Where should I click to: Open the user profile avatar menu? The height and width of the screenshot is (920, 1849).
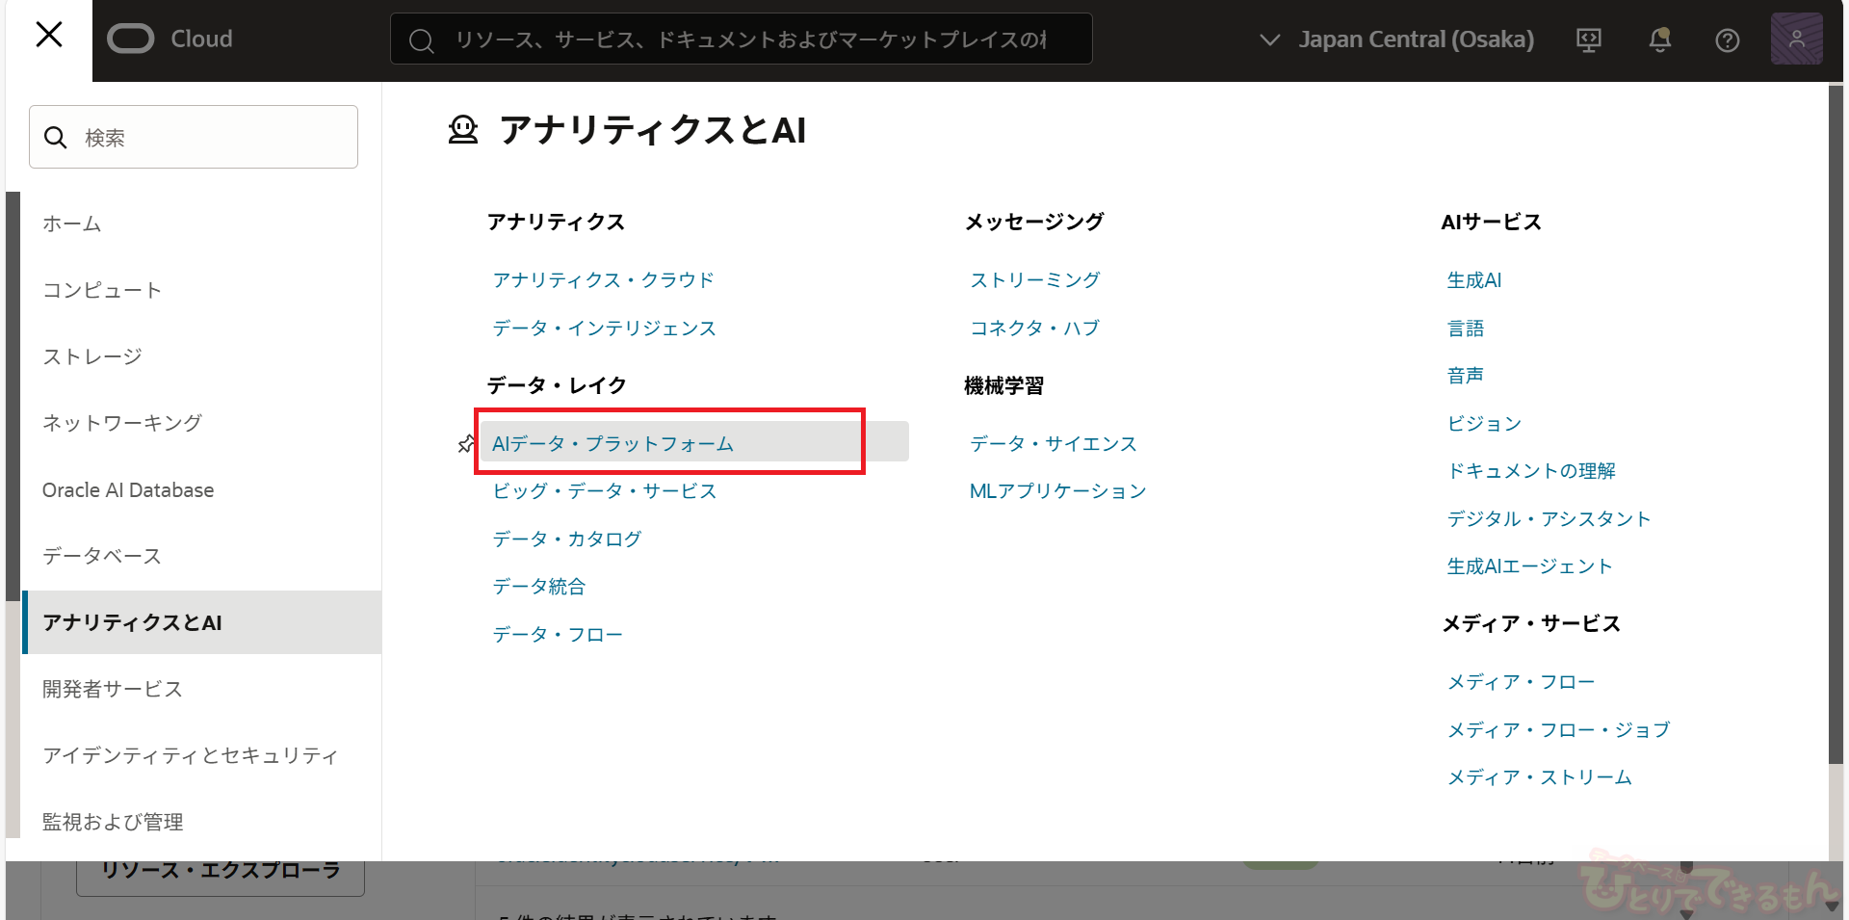[x=1796, y=39]
